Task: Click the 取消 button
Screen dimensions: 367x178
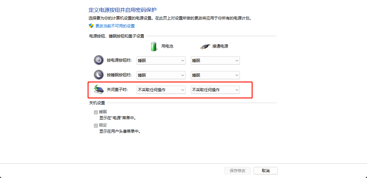Action: click(x=266, y=171)
